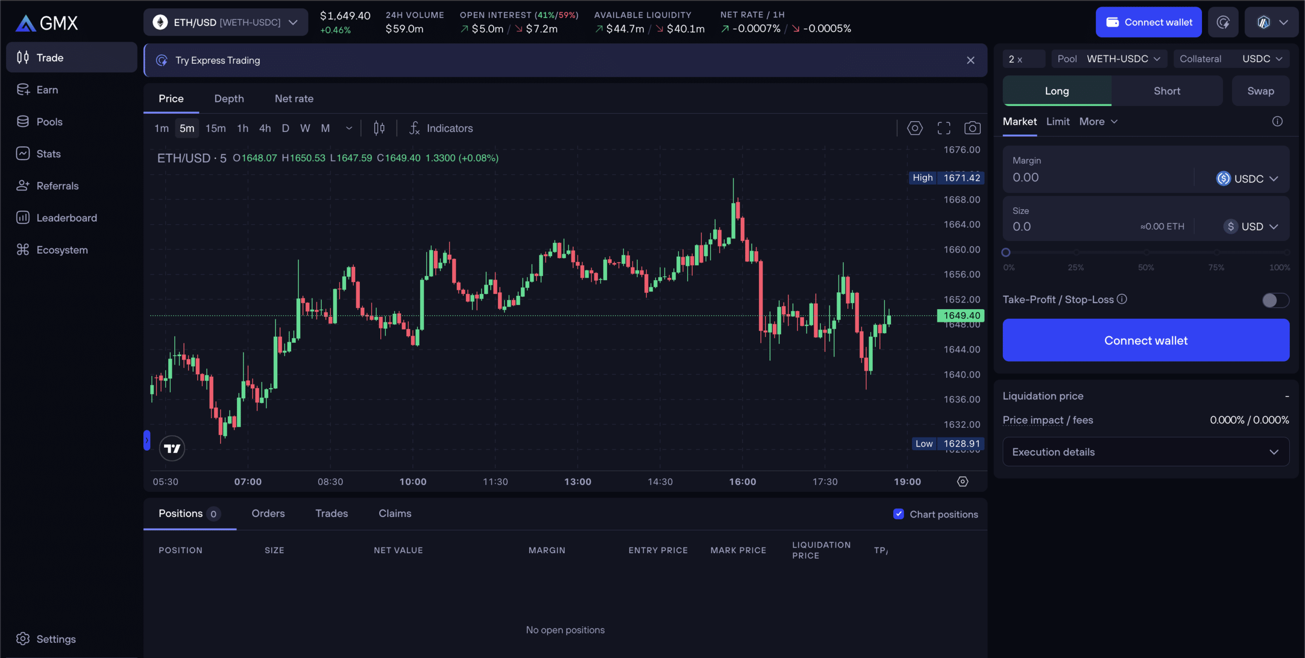Open the ETH/USD market selector

coord(226,22)
